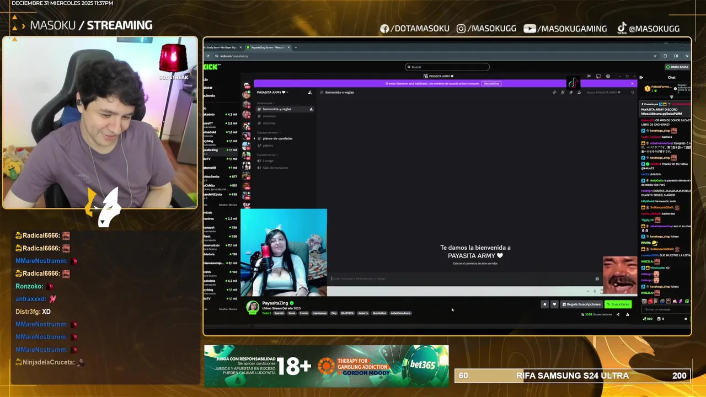
Task: Open browser extensions puzzle icon
Action: click(x=665, y=56)
